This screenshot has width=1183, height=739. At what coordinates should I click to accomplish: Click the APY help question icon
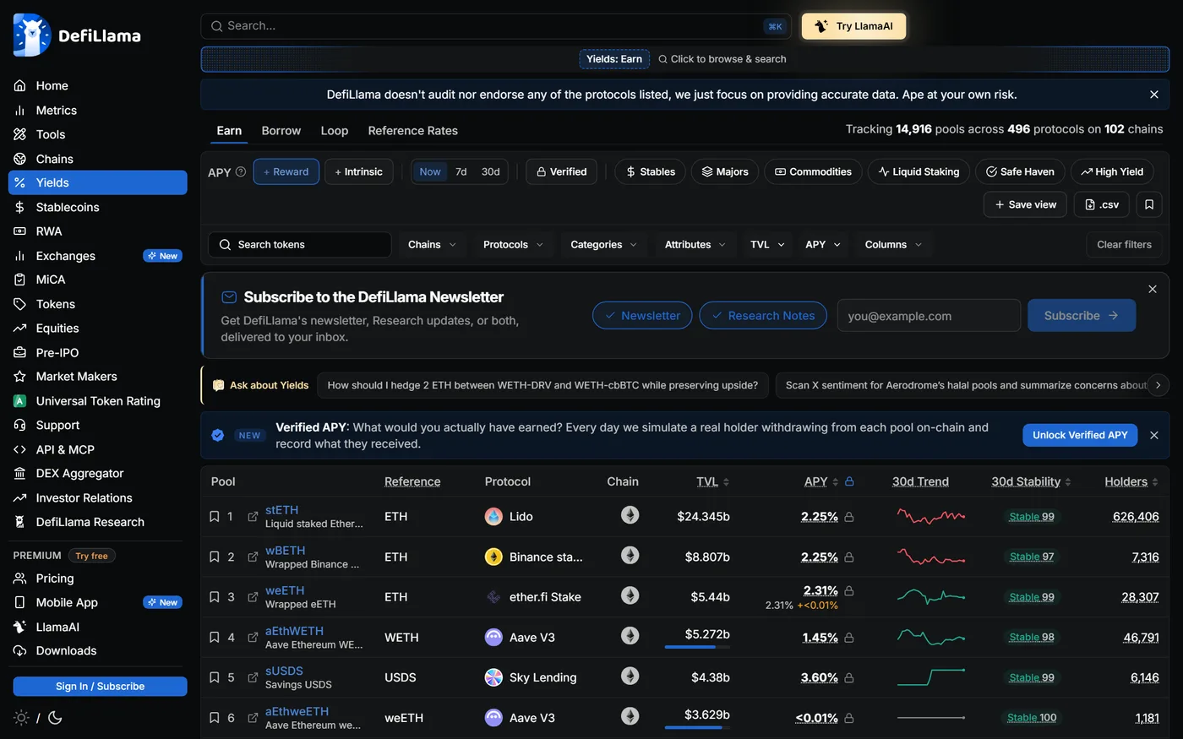[241, 171]
